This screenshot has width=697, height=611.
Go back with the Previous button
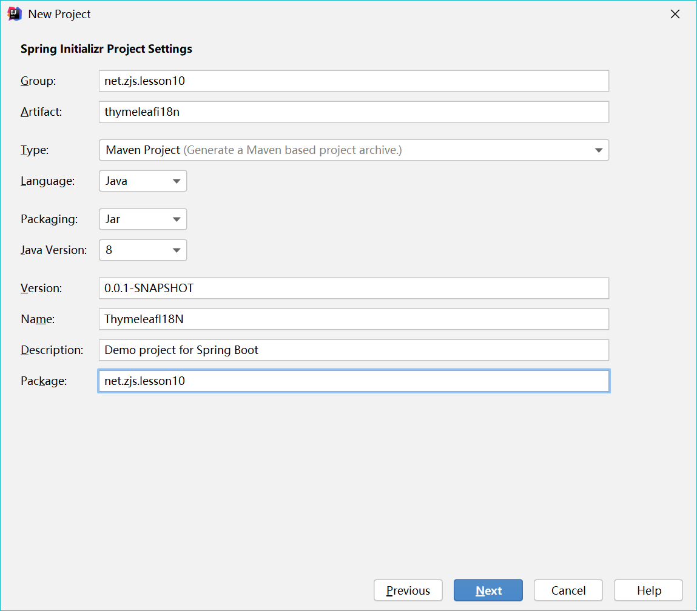tap(408, 590)
